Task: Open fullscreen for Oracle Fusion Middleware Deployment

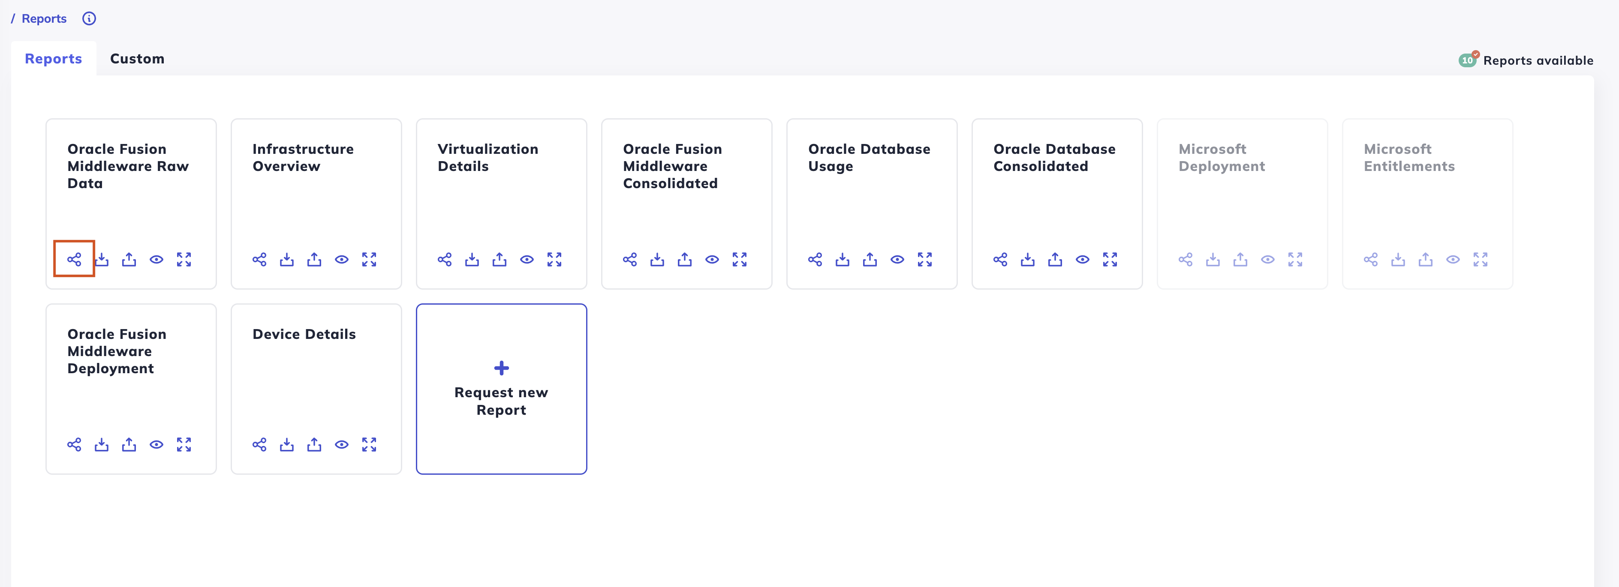Action: click(x=184, y=444)
